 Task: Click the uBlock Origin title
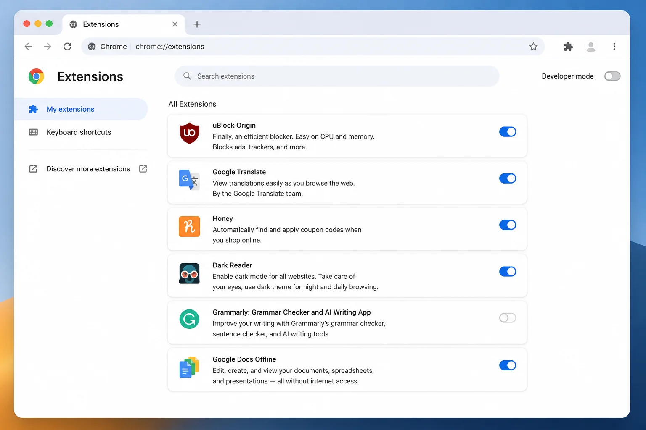(x=234, y=125)
